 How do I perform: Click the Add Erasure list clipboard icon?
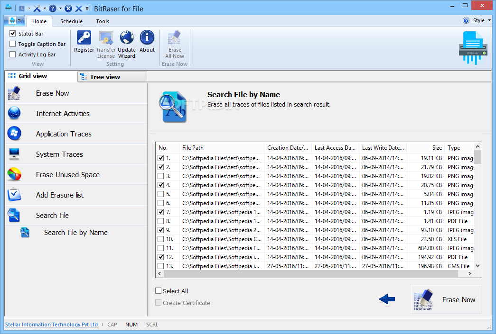(x=14, y=194)
